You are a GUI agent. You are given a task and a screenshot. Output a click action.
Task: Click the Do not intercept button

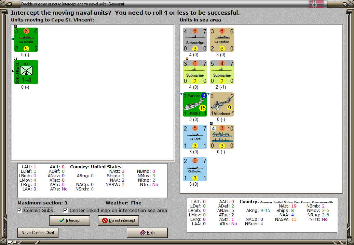click(x=119, y=220)
